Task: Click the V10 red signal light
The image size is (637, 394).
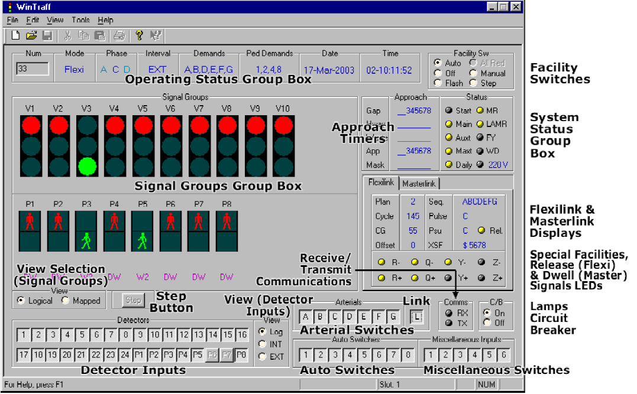Action: [x=283, y=125]
